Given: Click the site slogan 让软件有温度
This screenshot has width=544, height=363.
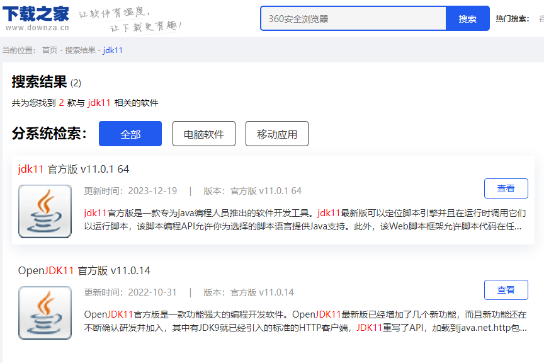Looking at the screenshot, I should pos(115,13).
